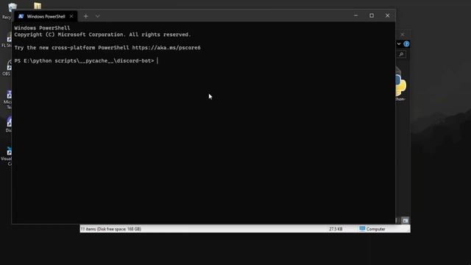Click the 11 items disk free space text
The width and height of the screenshot is (471, 265).
pos(111,229)
